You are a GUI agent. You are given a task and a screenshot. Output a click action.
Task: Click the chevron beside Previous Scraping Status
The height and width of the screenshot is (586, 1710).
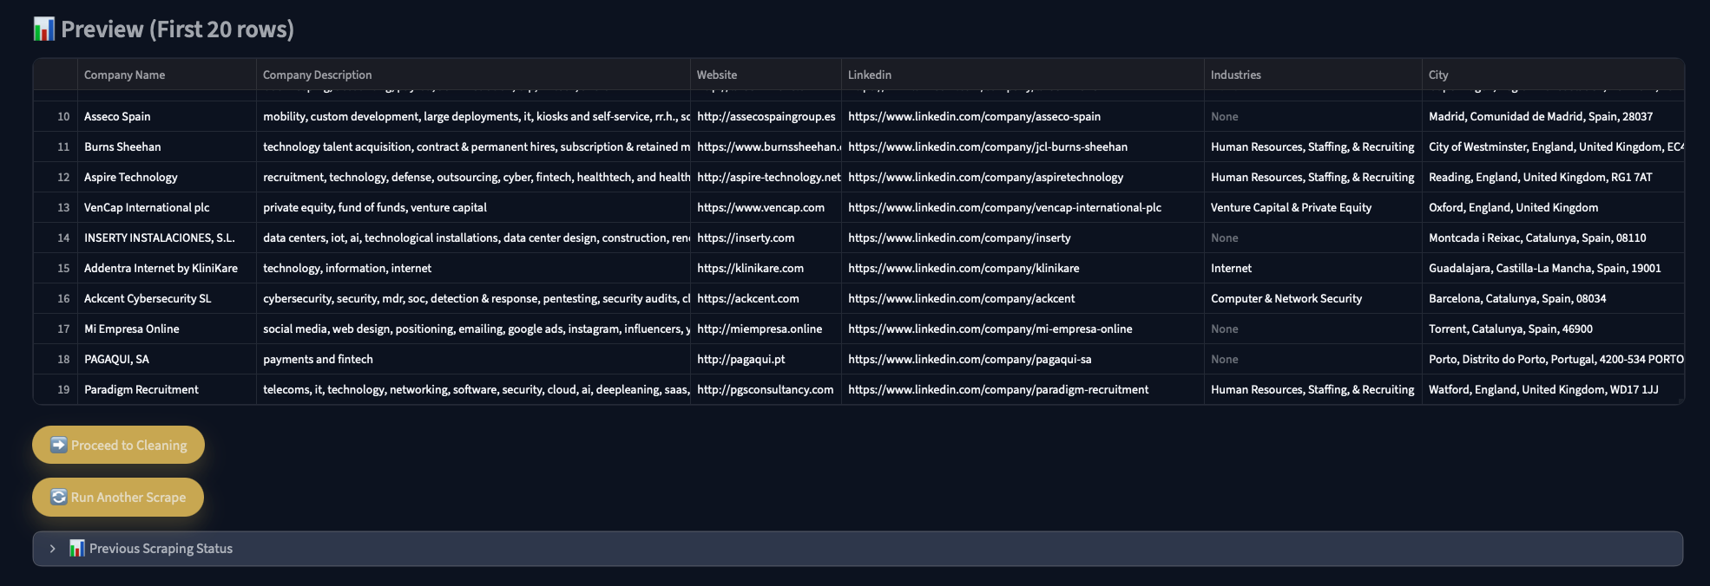pyautogui.click(x=53, y=549)
